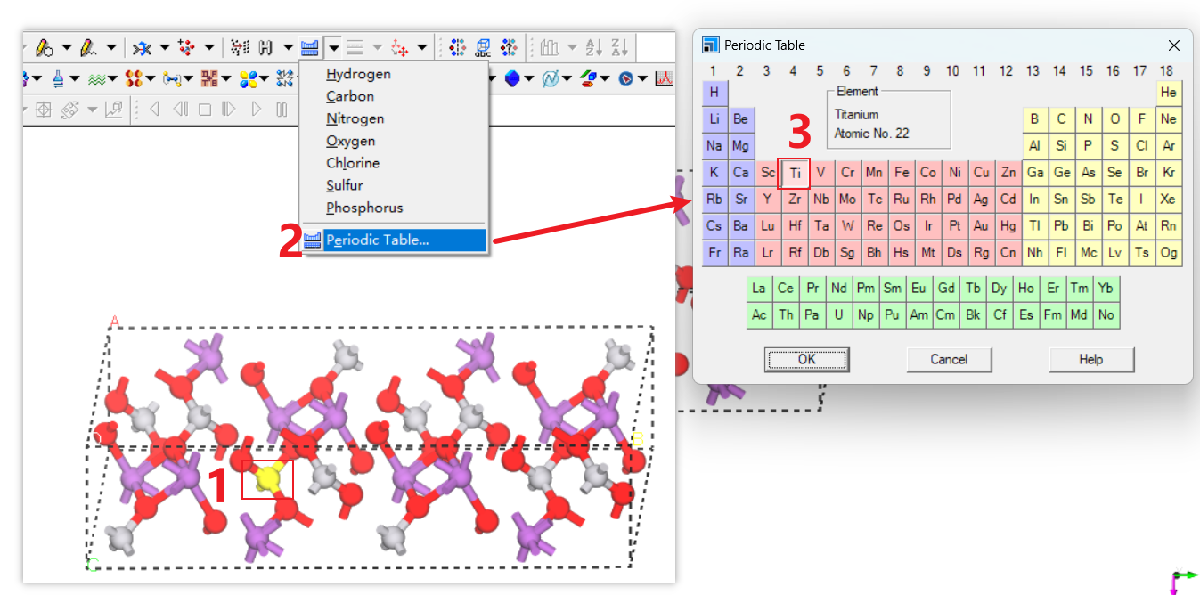The image size is (1200, 595).
Task: Click Cancel in the Periodic Table dialog
Action: [x=949, y=359]
